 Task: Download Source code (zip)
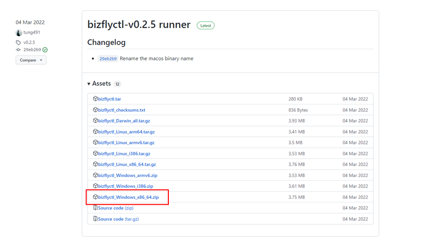tap(116, 208)
